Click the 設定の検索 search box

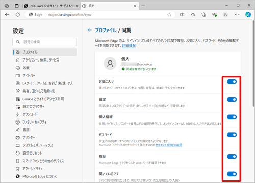click(44, 42)
